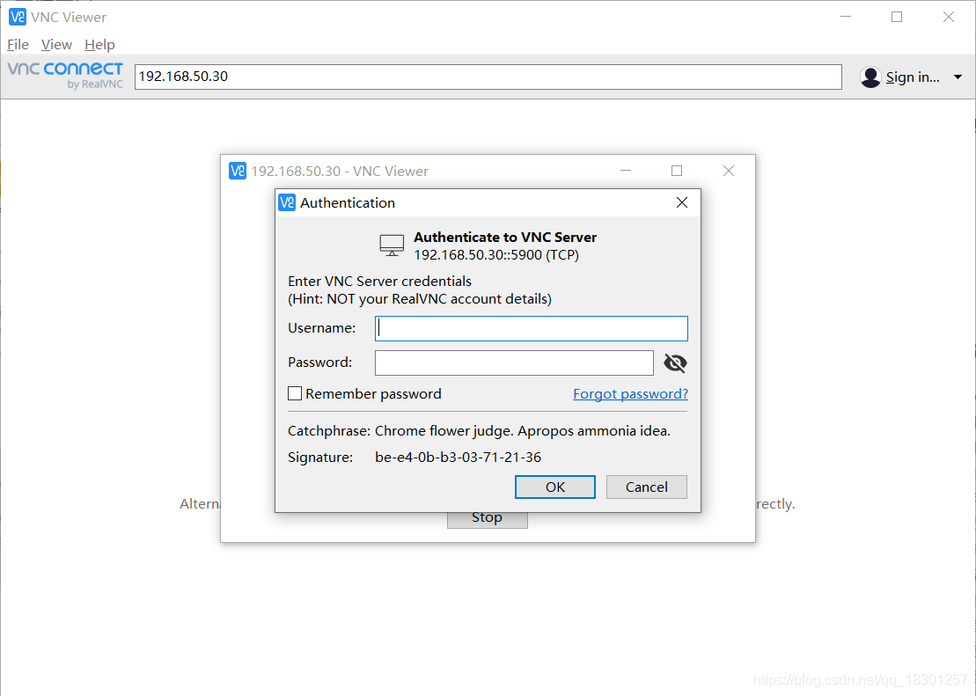The height and width of the screenshot is (696, 976).
Task: Close the 192.168.50.30 - VNC Viewer window
Action: click(x=729, y=171)
